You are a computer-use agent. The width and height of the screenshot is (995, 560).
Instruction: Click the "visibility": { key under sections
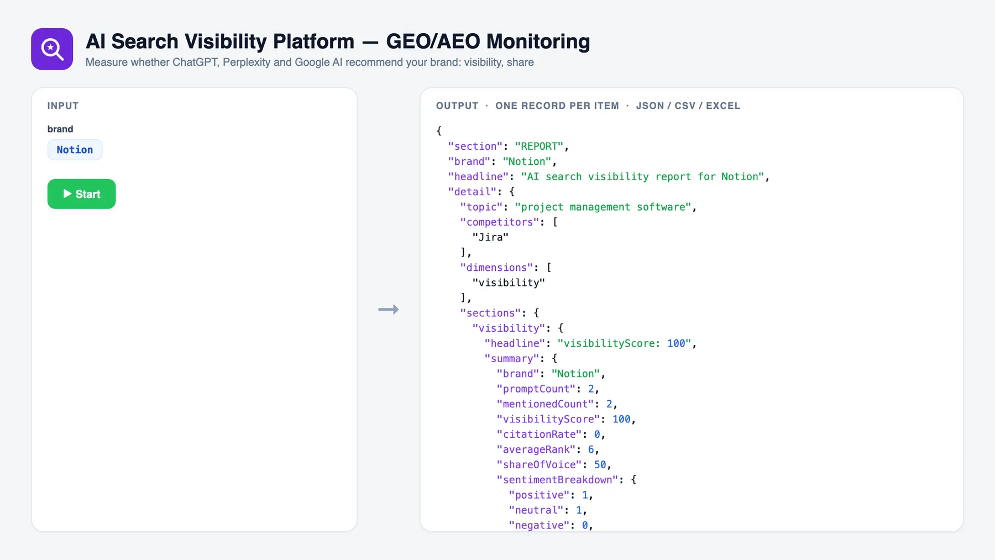click(517, 328)
